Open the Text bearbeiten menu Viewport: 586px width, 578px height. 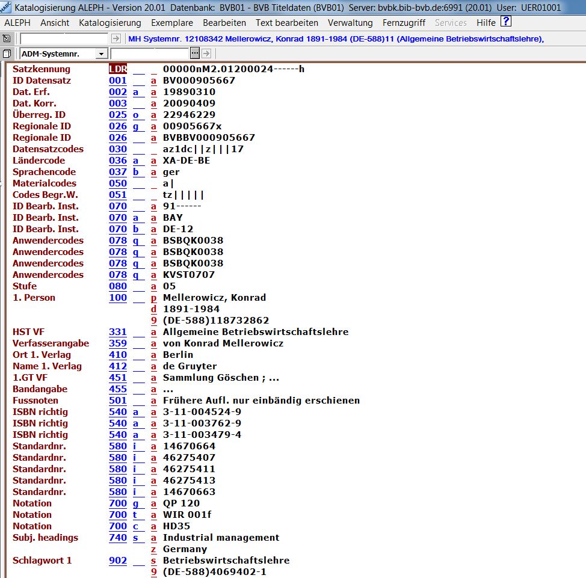(x=286, y=23)
